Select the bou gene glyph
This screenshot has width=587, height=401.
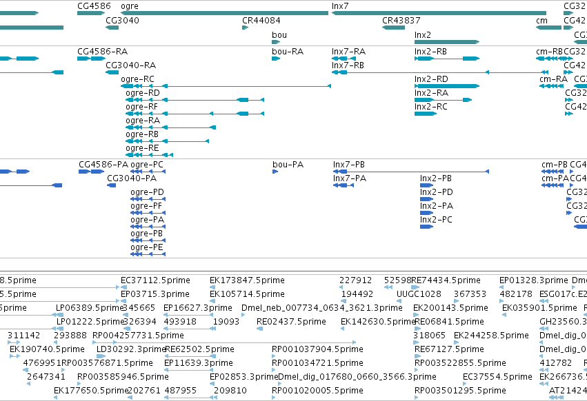276,42
